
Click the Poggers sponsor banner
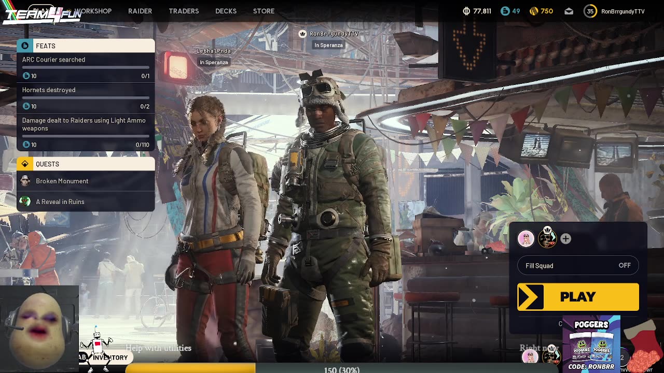pos(591,344)
